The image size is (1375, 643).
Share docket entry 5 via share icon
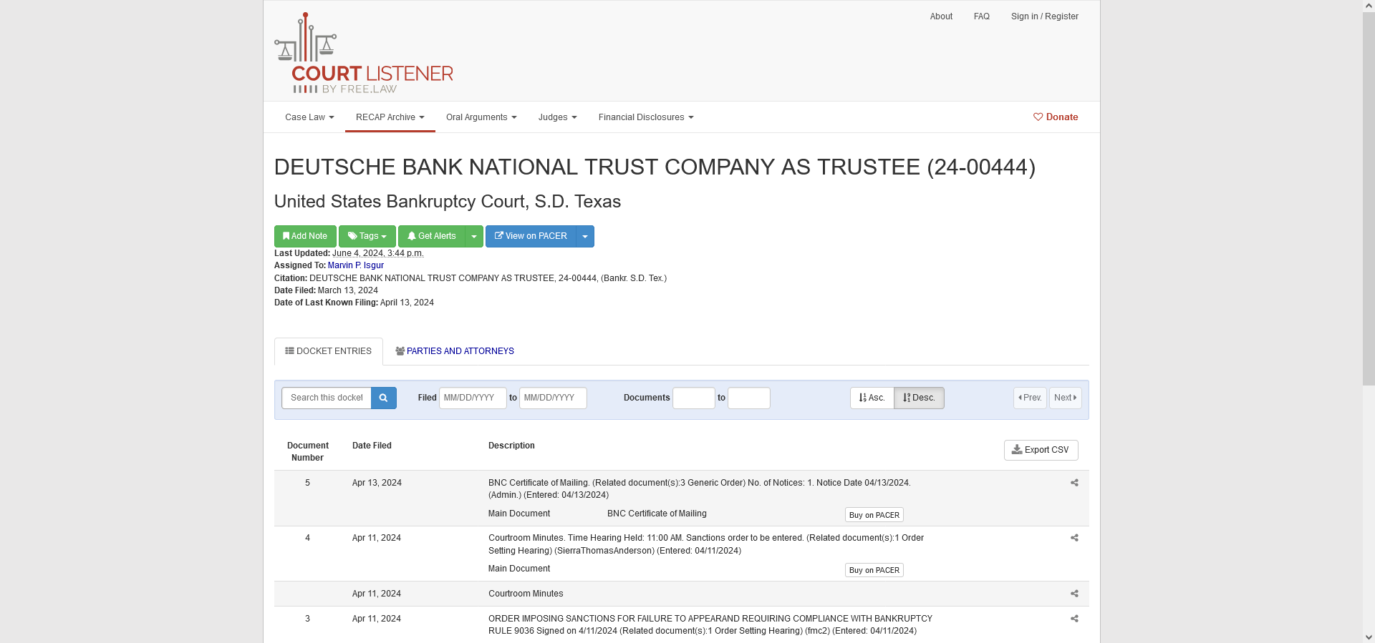pos(1074,483)
